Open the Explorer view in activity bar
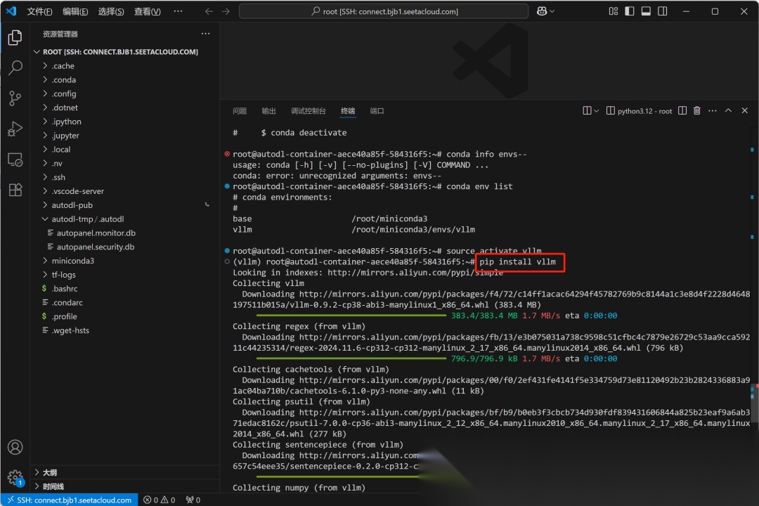Image resolution: width=759 pixels, height=506 pixels. tap(15, 38)
